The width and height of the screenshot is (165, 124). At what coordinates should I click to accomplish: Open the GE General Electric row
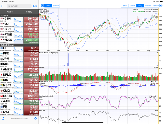pos(19,49)
